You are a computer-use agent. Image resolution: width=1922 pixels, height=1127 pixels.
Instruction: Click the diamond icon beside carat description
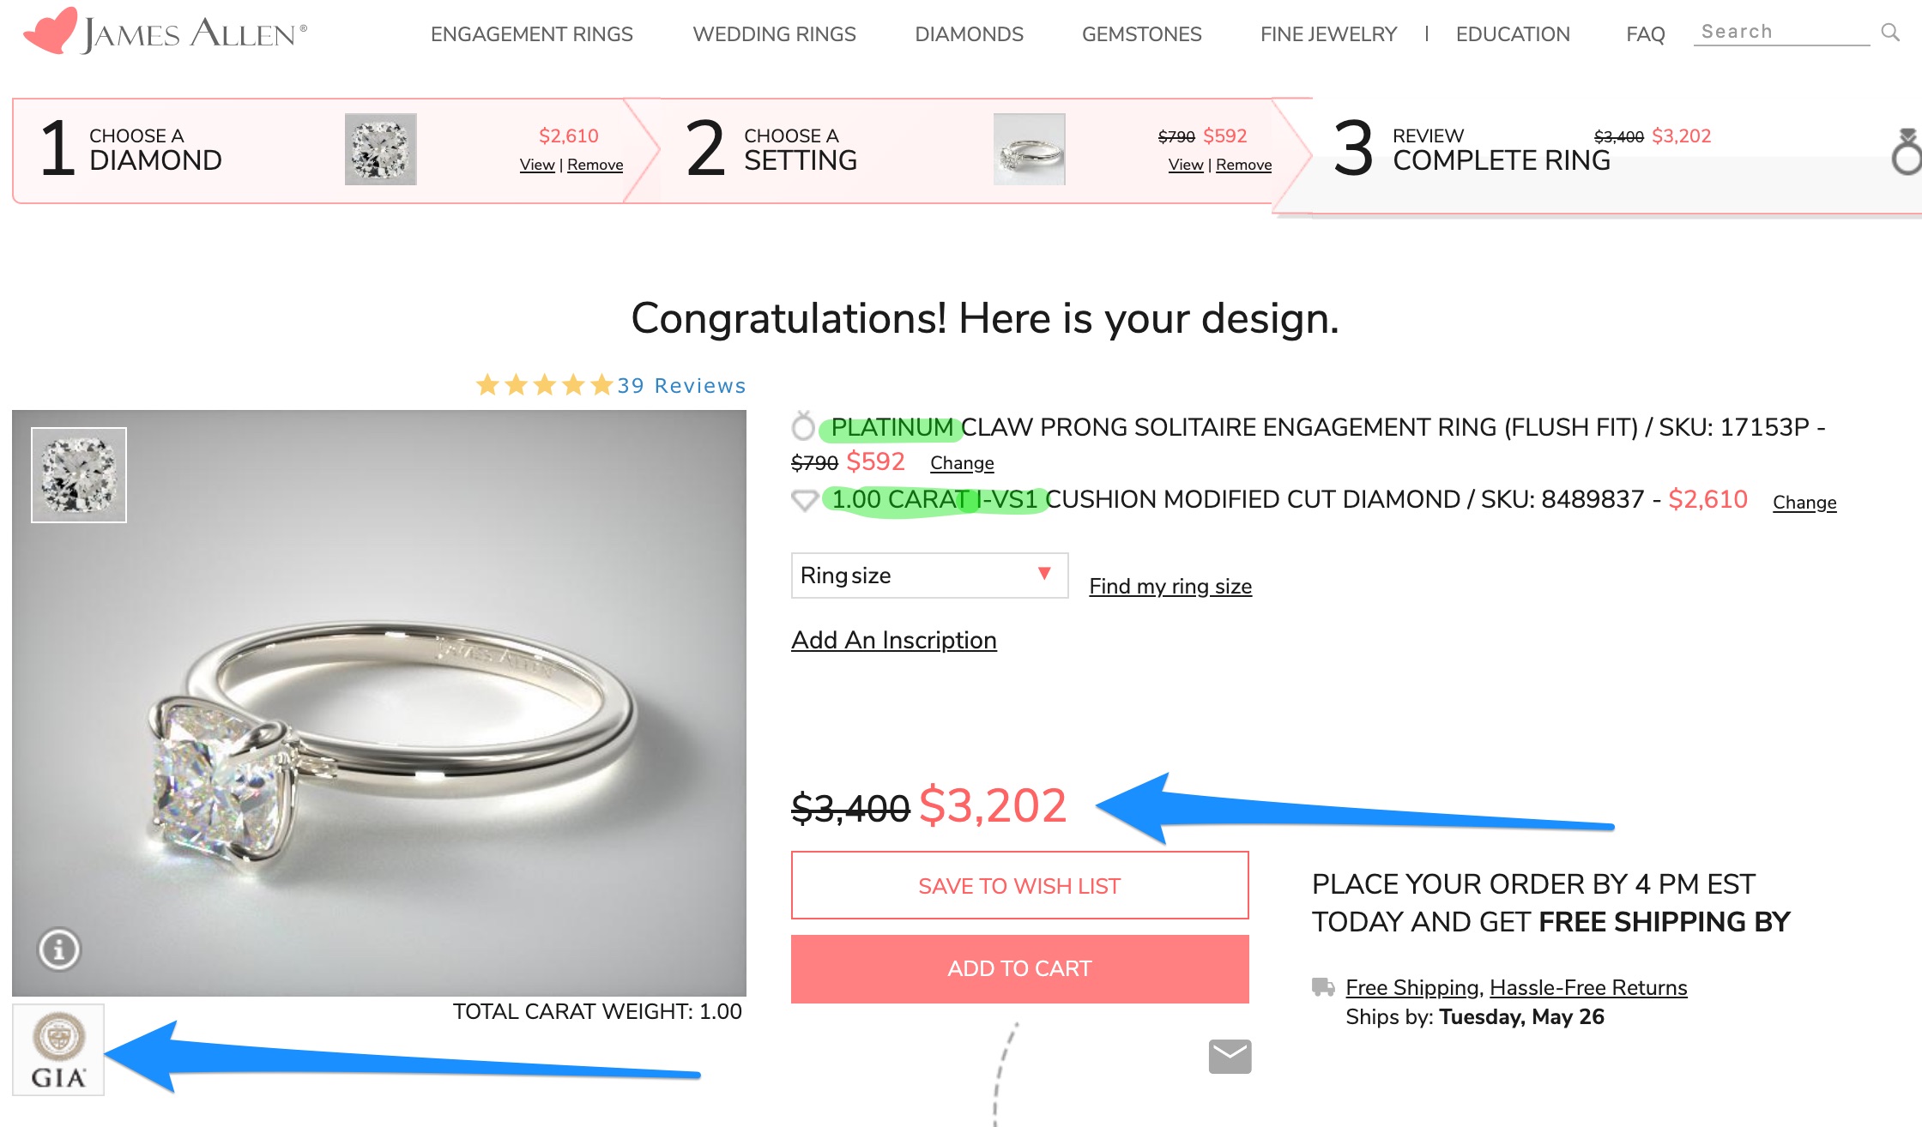coord(804,500)
